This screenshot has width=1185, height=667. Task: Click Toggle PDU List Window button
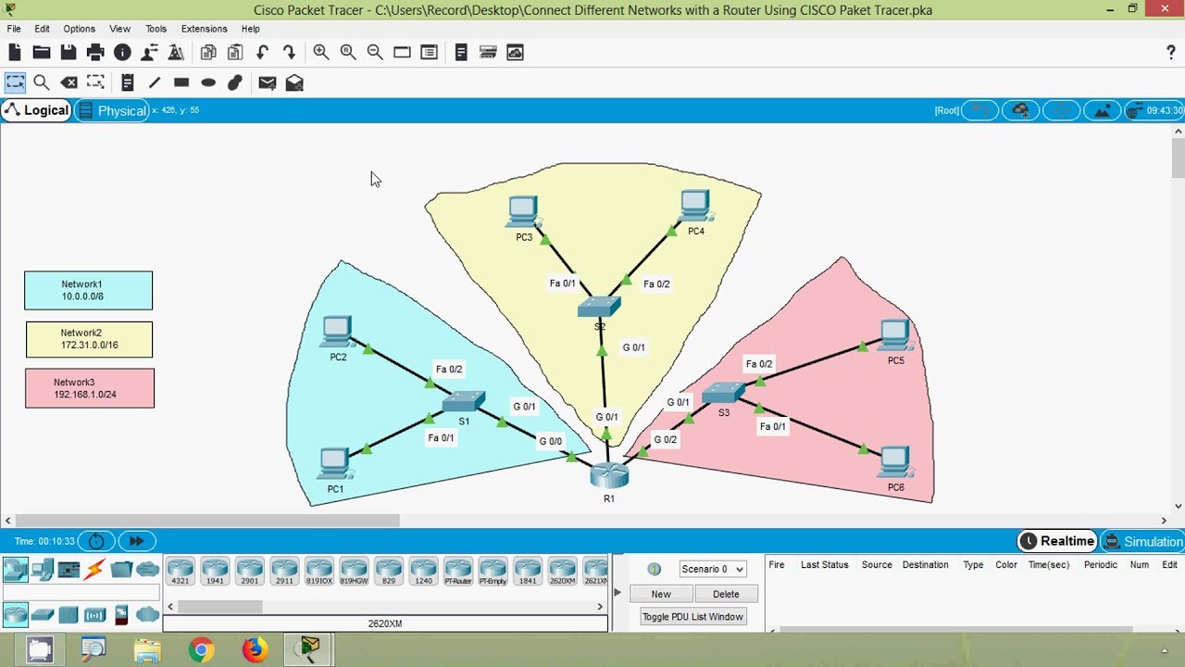click(x=693, y=616)
